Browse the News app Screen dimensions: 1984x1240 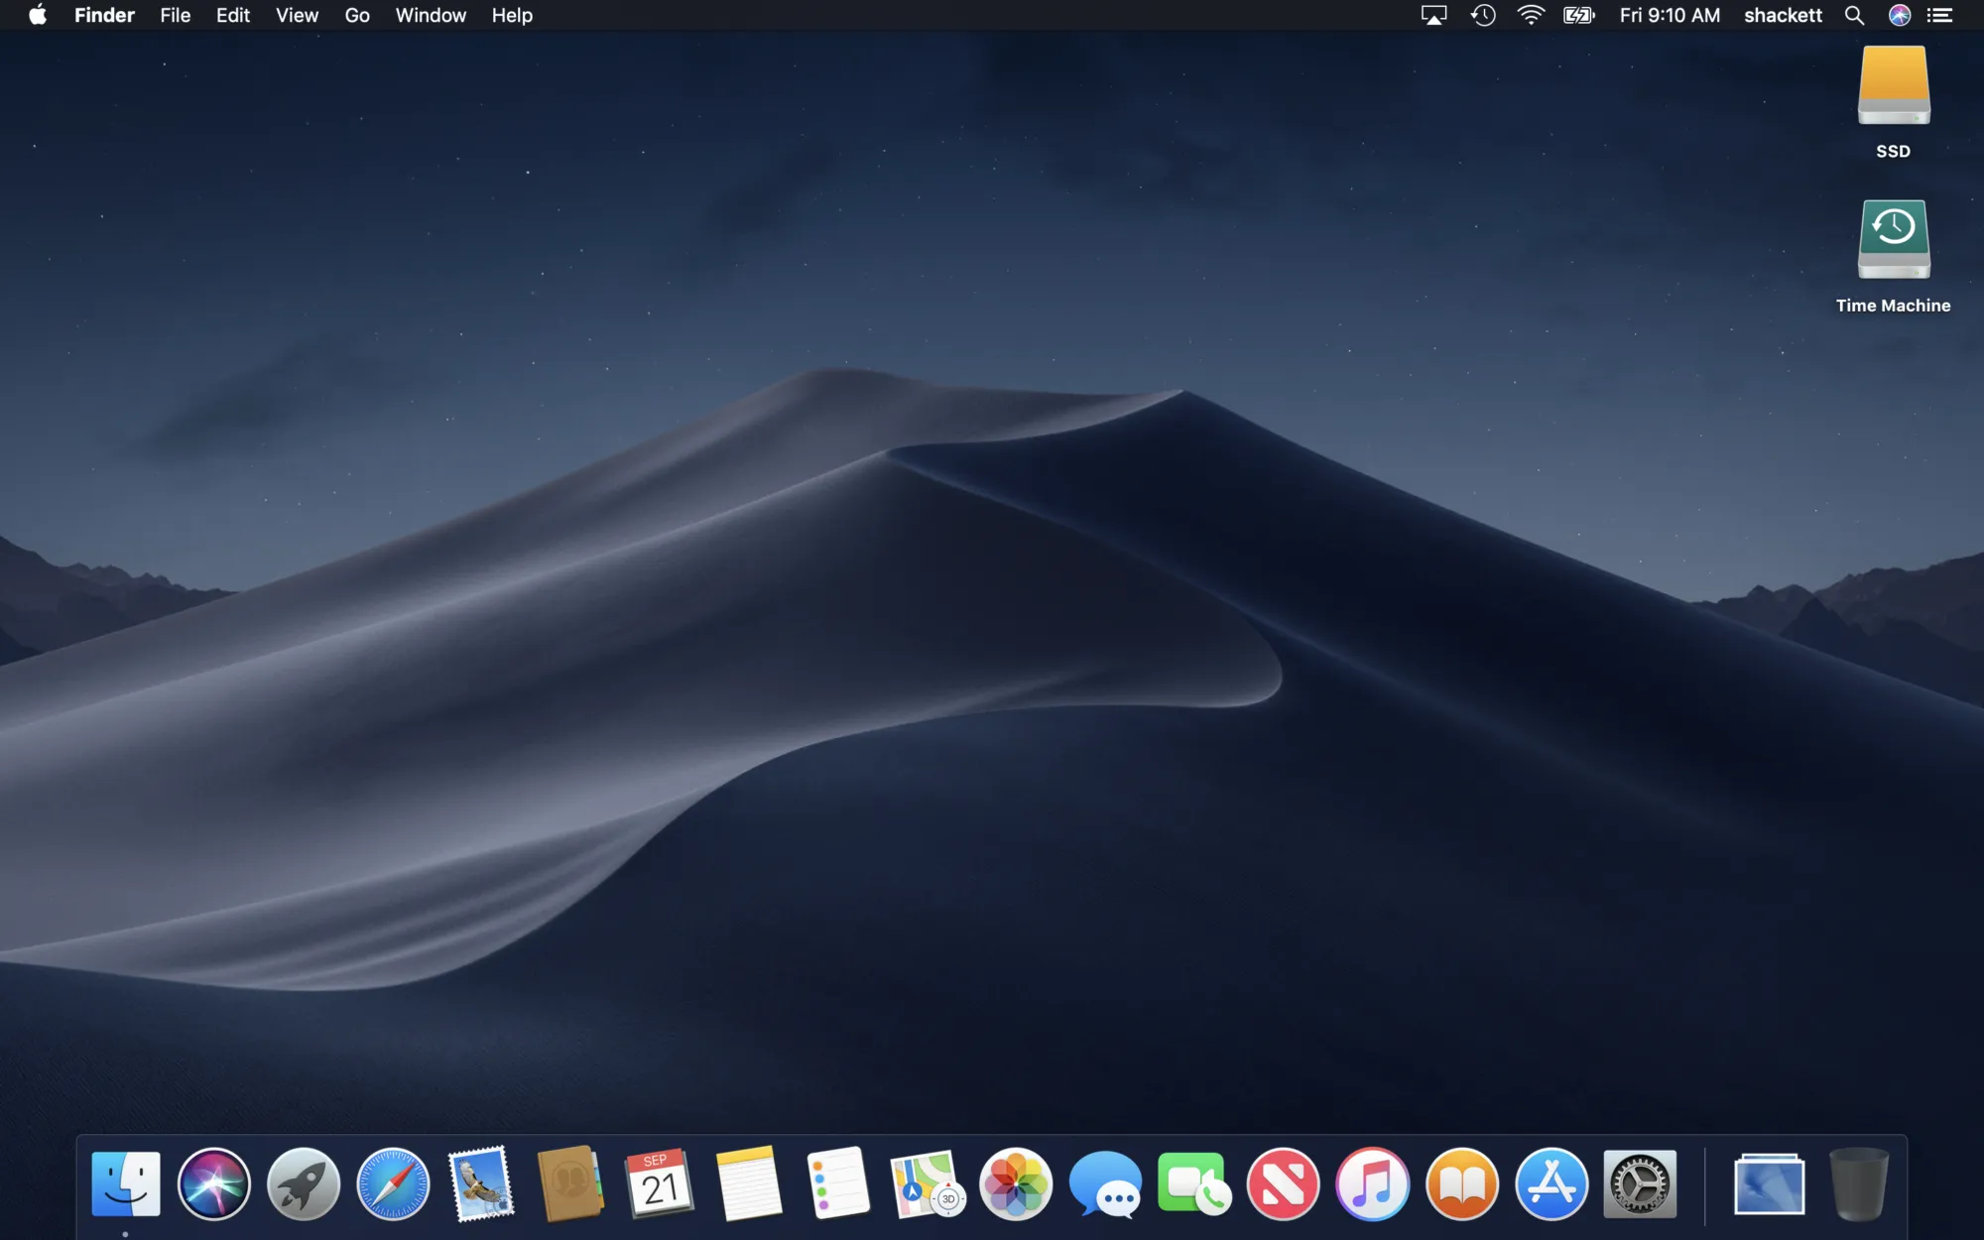pos(1281,1182)
